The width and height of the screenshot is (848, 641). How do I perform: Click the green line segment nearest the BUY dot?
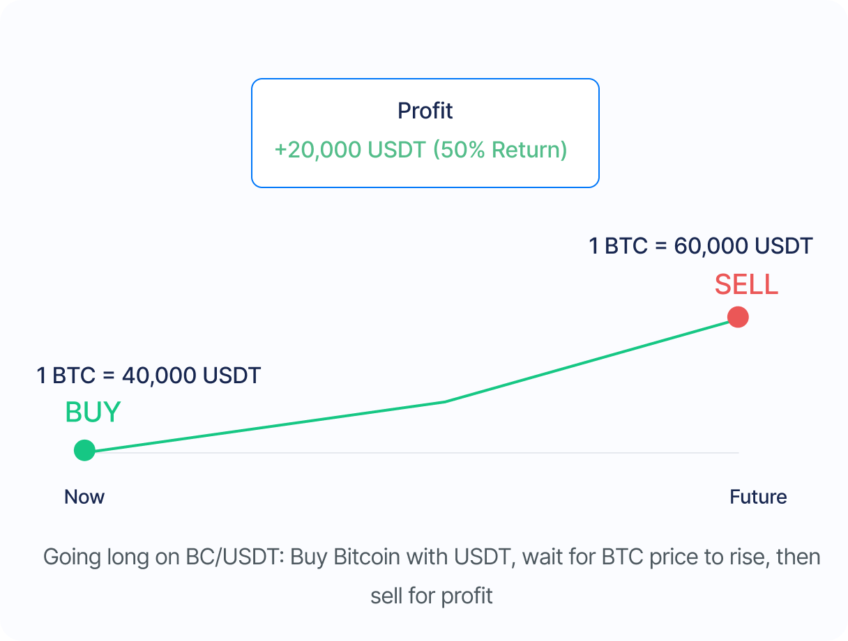[x=174, y=439]
